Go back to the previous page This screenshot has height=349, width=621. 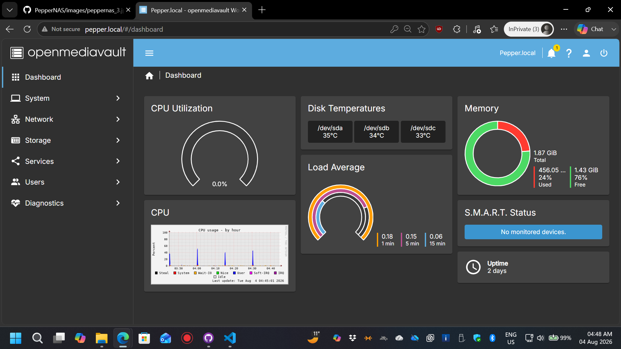point(10,29)
